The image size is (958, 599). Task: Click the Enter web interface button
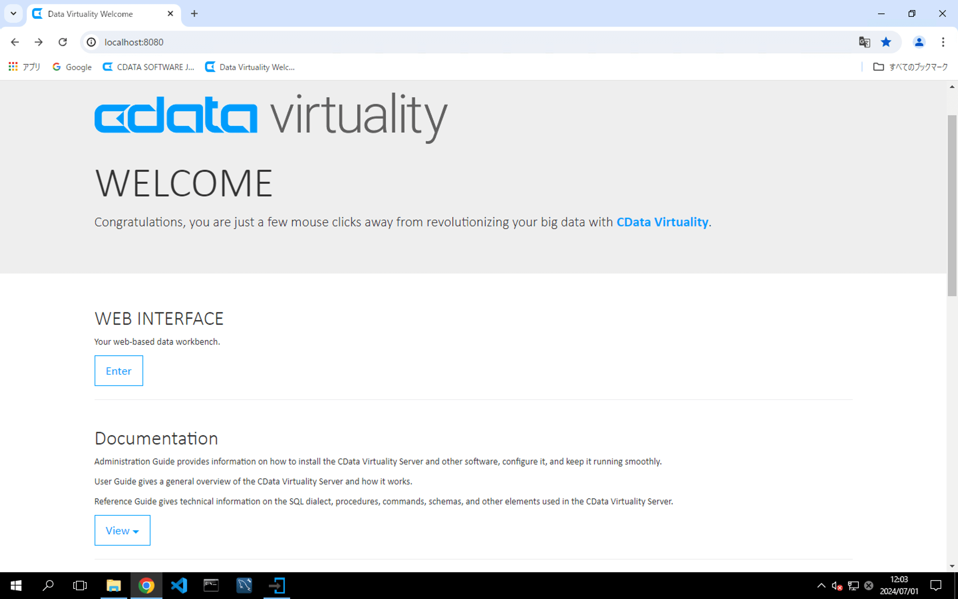118,371
